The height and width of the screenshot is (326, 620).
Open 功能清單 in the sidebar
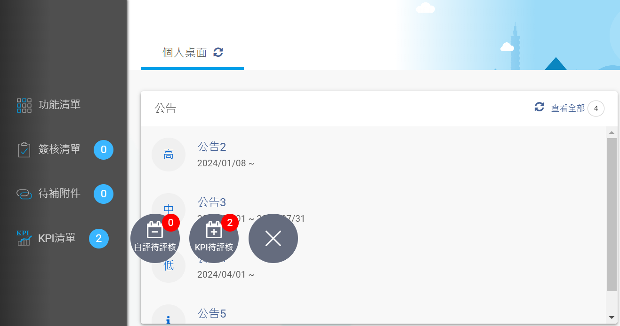[x=59, y=104]
